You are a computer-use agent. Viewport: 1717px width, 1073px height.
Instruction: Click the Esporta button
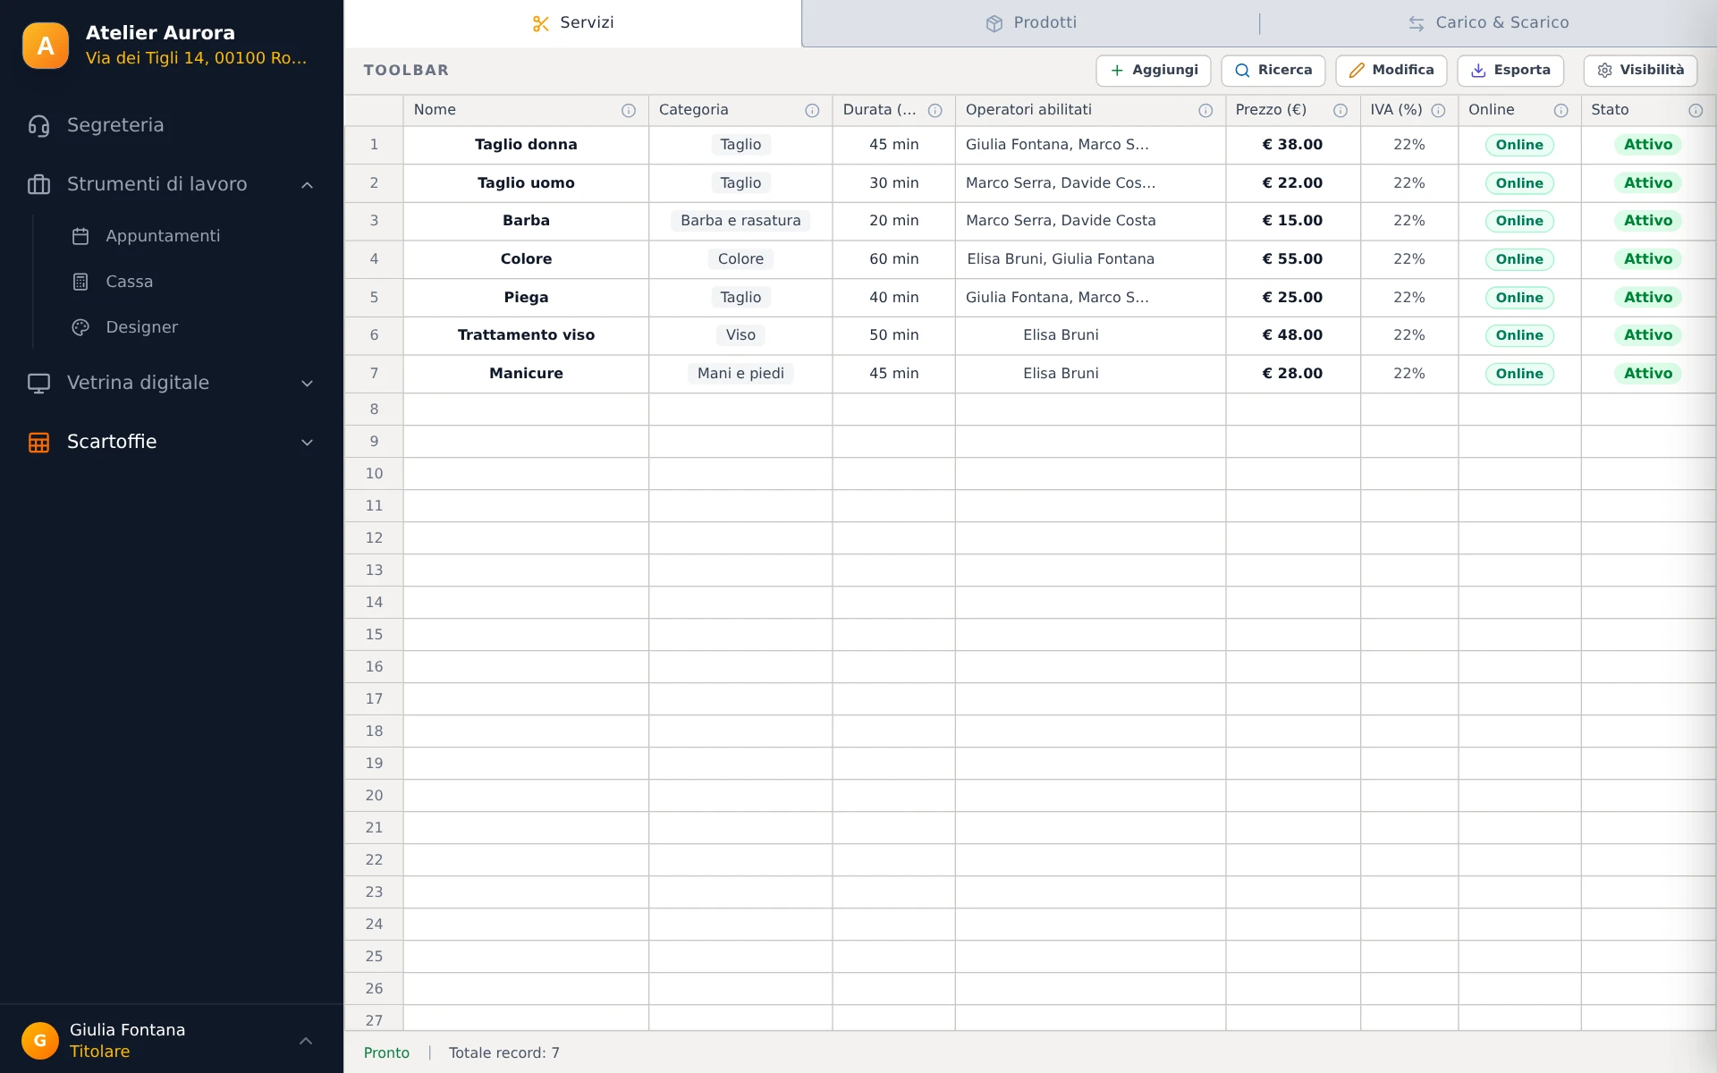1510,71
